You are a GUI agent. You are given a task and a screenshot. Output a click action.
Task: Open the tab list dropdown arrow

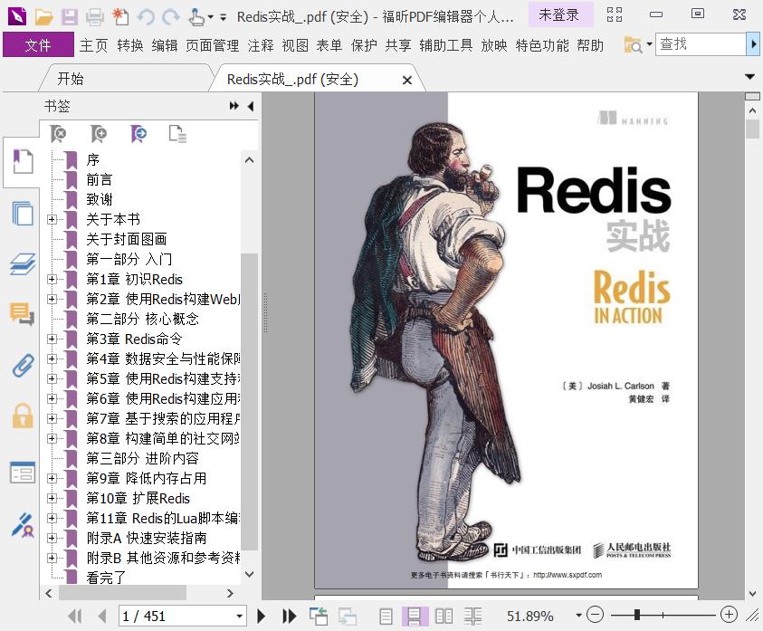click(749, 76)
